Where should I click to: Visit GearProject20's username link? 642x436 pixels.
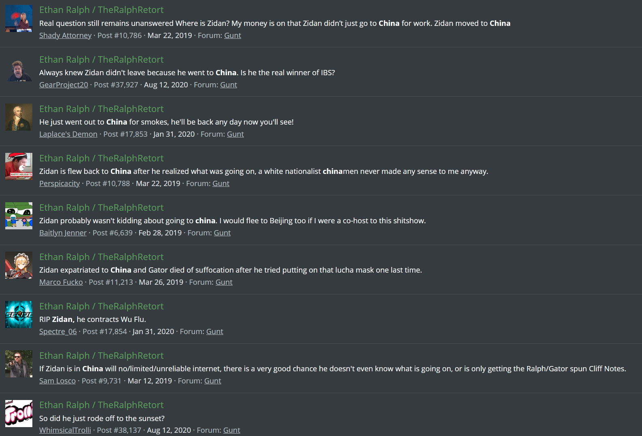click(x=64, y=85)
